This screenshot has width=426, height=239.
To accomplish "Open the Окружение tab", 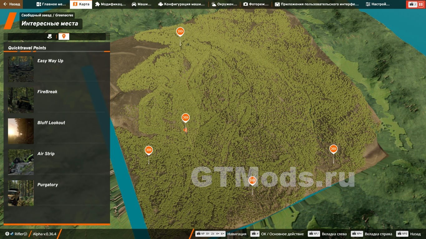I will pyautogui.click(x=224, y=4).
